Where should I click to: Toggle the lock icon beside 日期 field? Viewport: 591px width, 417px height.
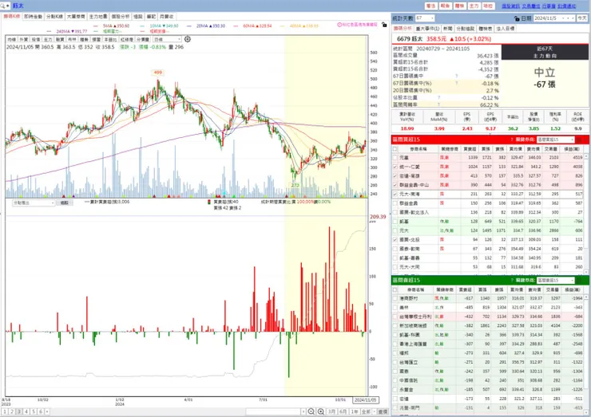(x=517, y=18)
